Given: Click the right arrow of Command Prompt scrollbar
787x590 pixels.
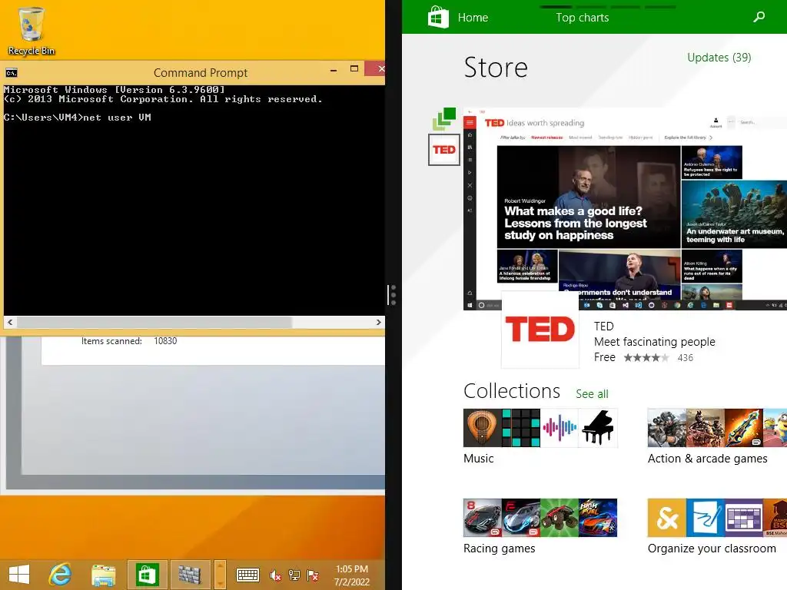Looking at the screenshot, I should coord(378,322).
